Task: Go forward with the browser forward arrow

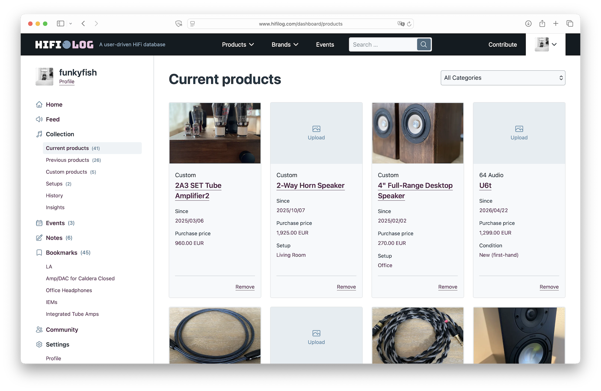Action: (x=96, y=23)
